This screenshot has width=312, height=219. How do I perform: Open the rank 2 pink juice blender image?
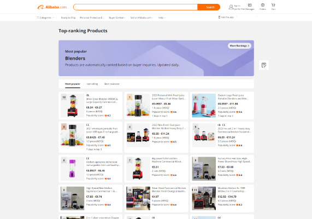(x=204, y=106)
